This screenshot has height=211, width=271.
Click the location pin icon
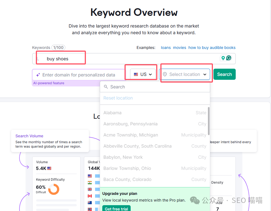click(165, 74)
